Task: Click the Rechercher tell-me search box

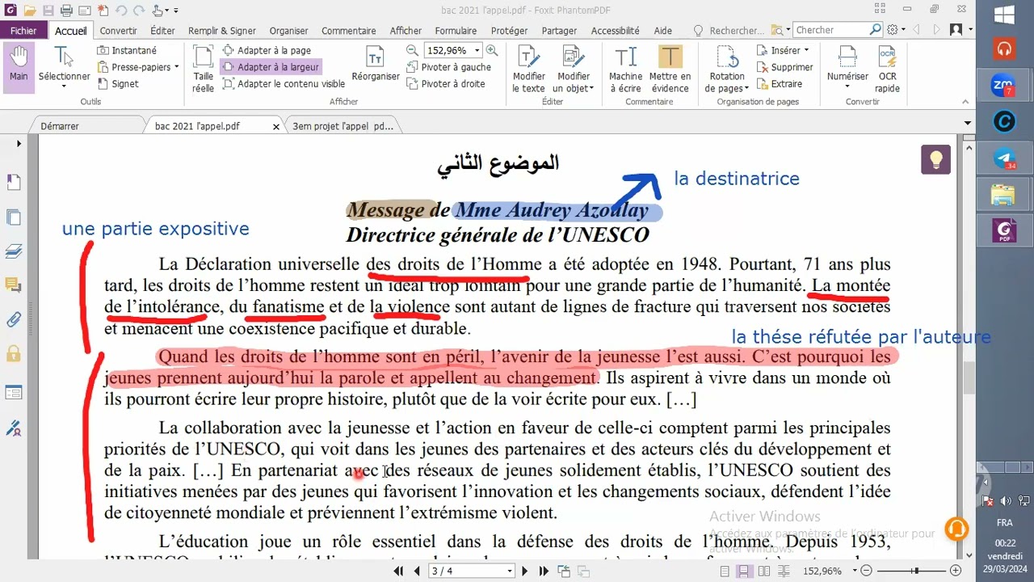Action: pyautogui.click(x=736, y=31)
